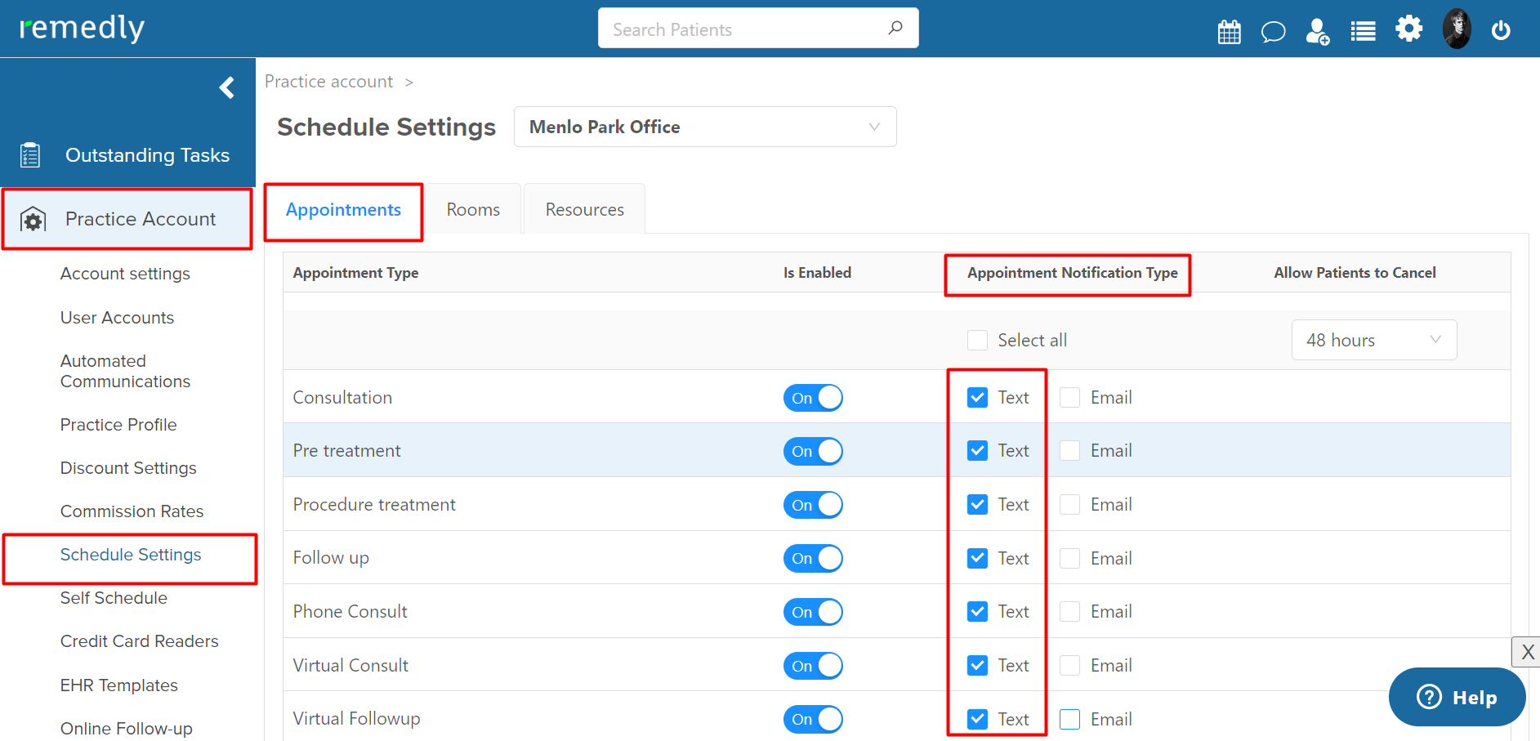The image size is (1540, 741).
Task: Open the settings gear icon
Action: point(1408,29)
